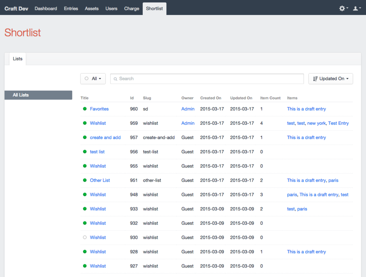Open the Wishlist with id 948
The width and height of the screenshot is (366, 277).
[98, 194]
